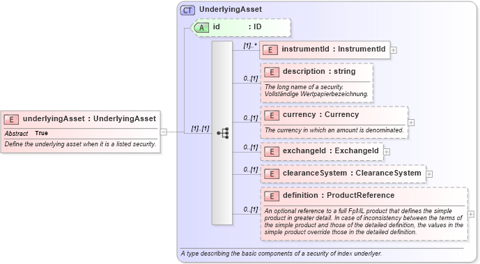Click the 0..[1] cardinality beside description
This screenshot has height=264, width=480.
point(251,79)
